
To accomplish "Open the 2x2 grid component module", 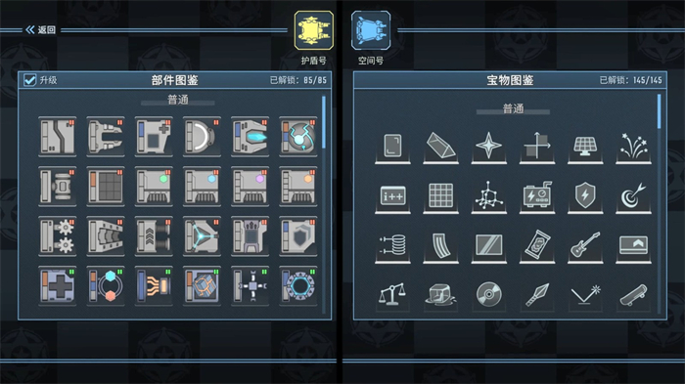I will [x=106, y=187].
